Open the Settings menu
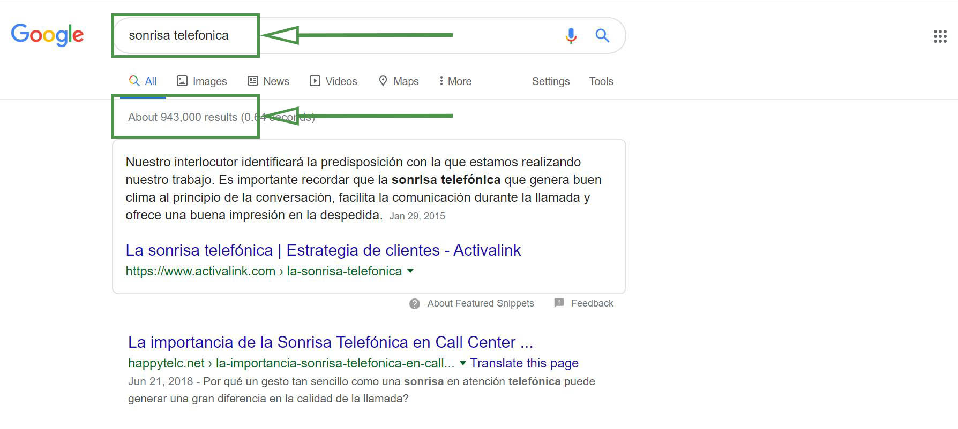 point(551,81)
